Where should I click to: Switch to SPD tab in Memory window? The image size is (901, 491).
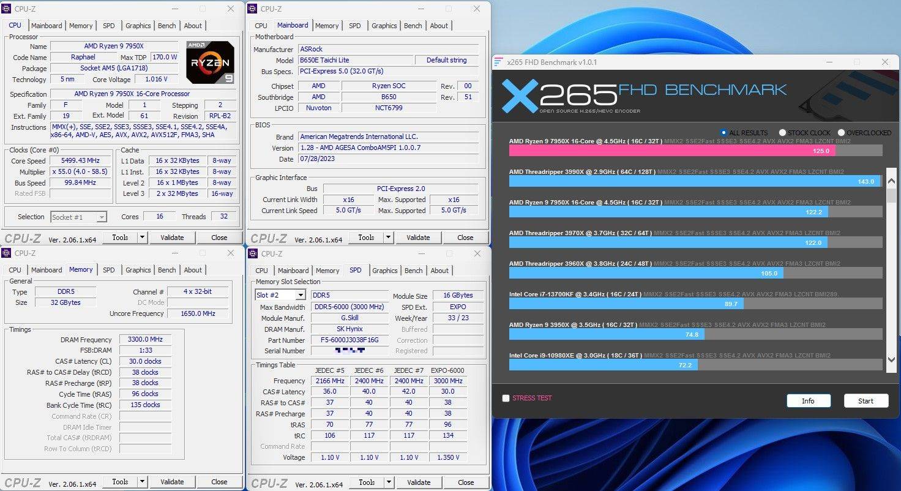click(108, 270)
